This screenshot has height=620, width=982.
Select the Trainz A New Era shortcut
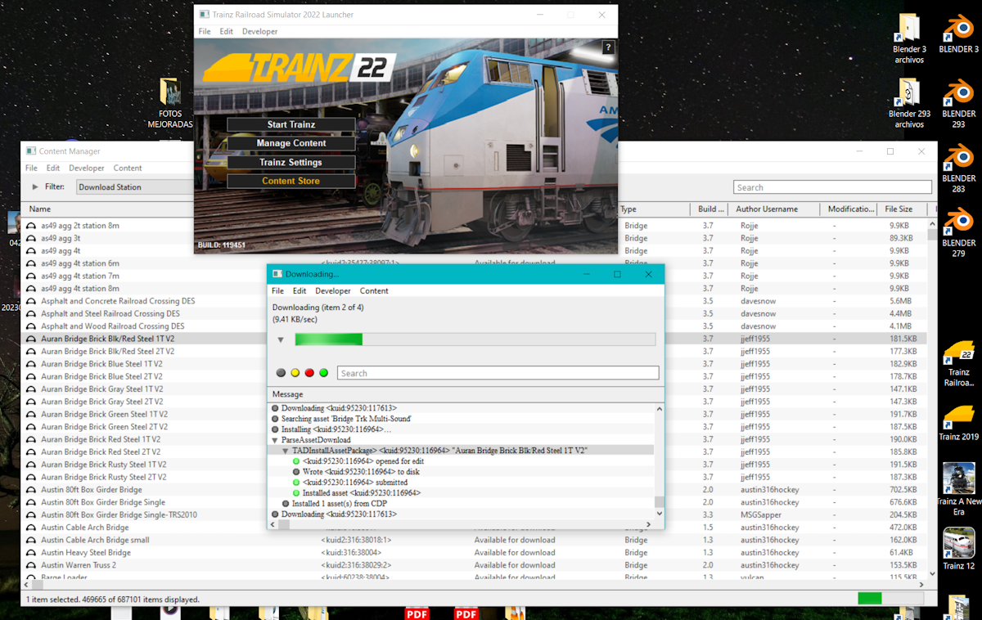click(x=958, y=489)
